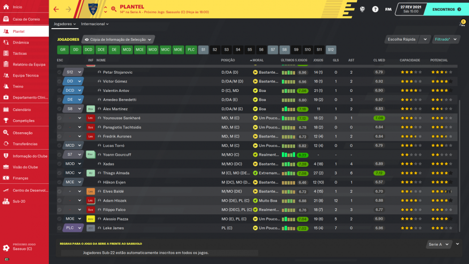Select the PLC position filter button
The width and height of the screenshot is (469, 264).
[191, 50]
